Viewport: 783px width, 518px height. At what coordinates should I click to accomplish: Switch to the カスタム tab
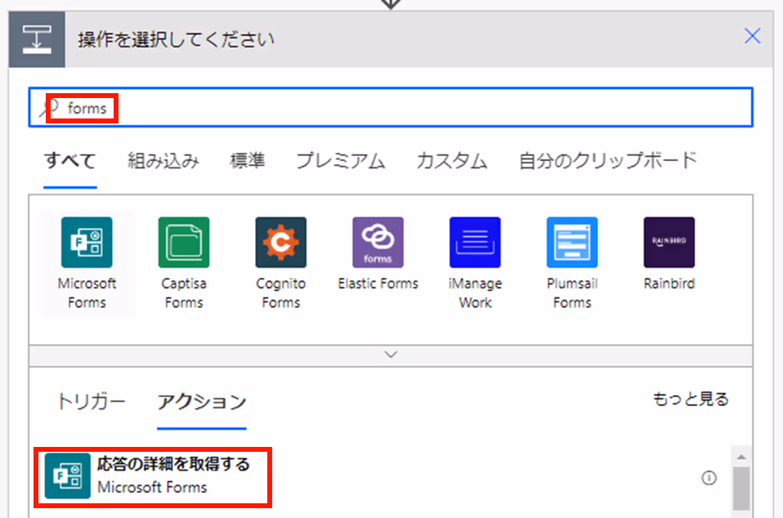coord(452,161)
